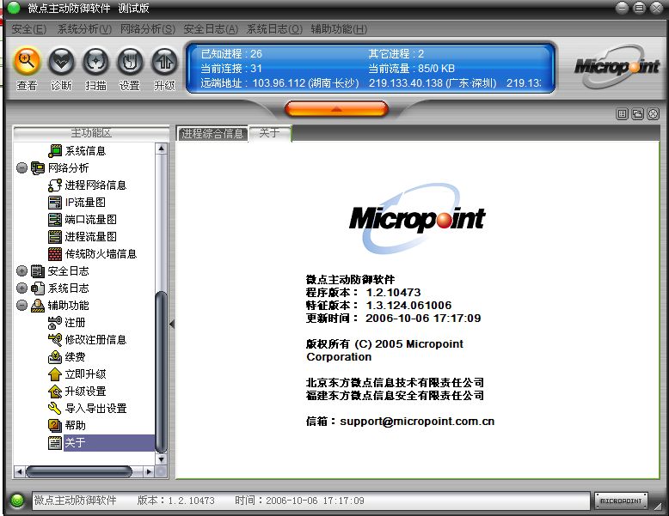
Task: Click the sidebar scroll down arrow
Action: (162, 459)
